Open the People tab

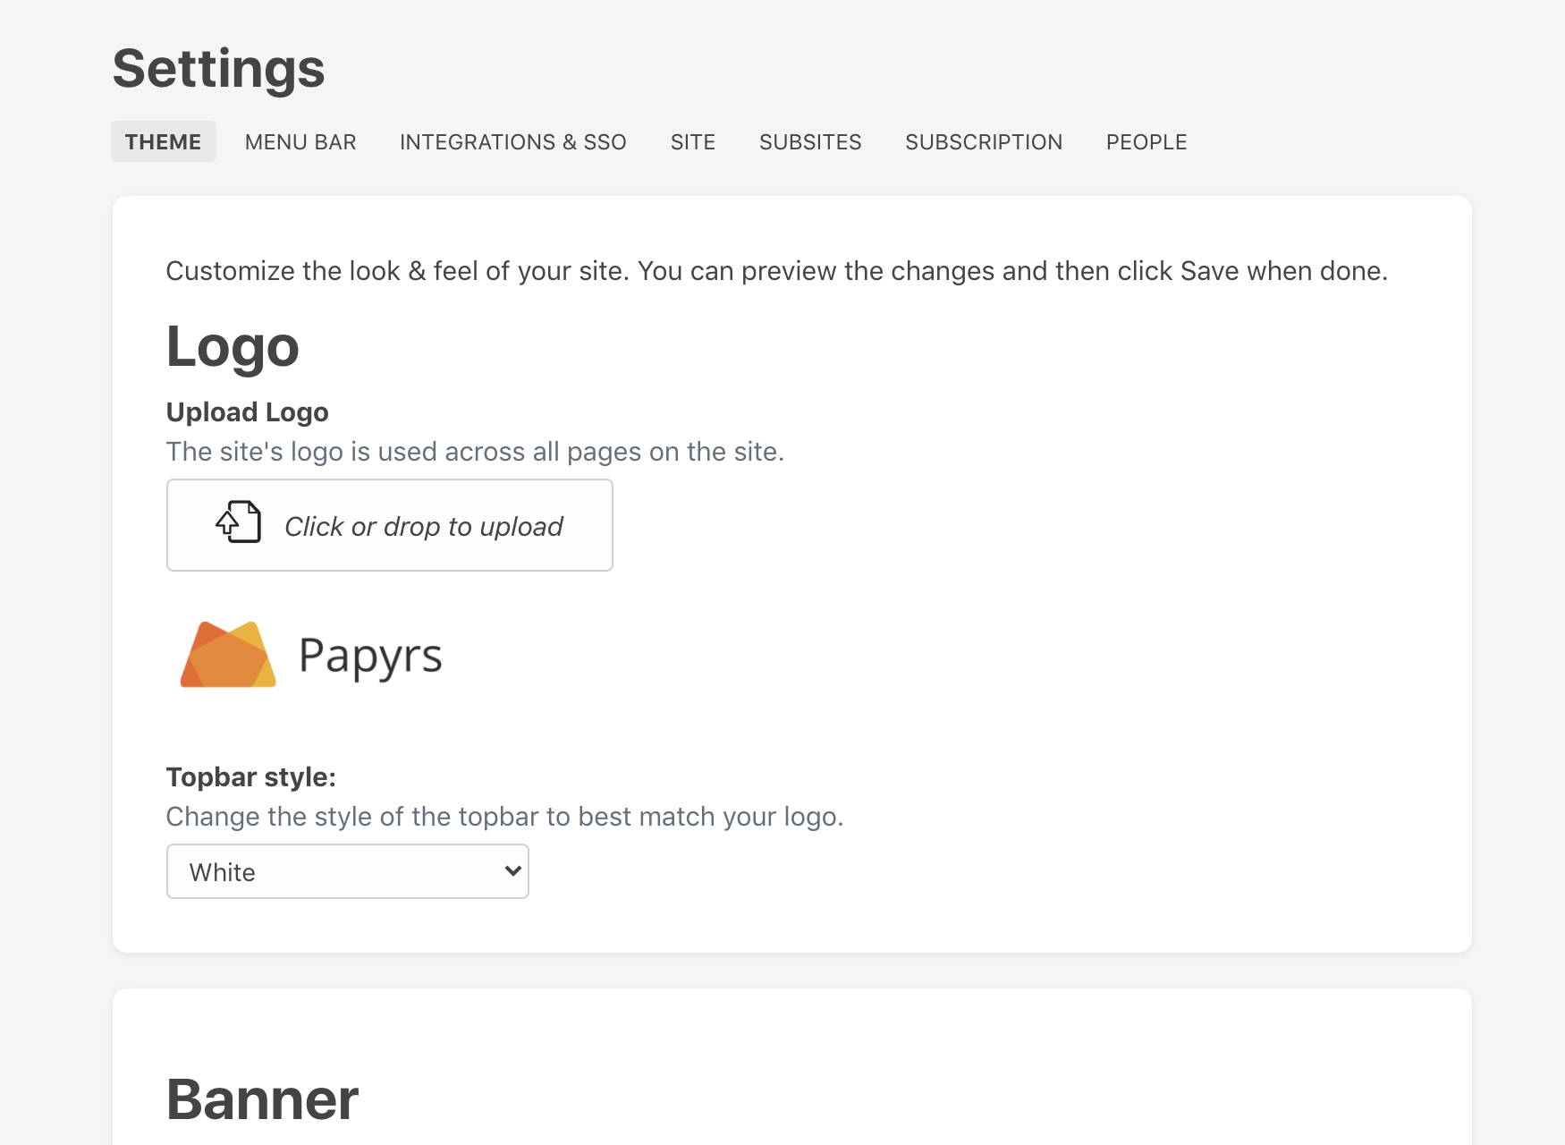point(1146,141)
